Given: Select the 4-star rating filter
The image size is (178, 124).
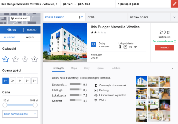Looking at the screenshot, I should tap(35, 59).
